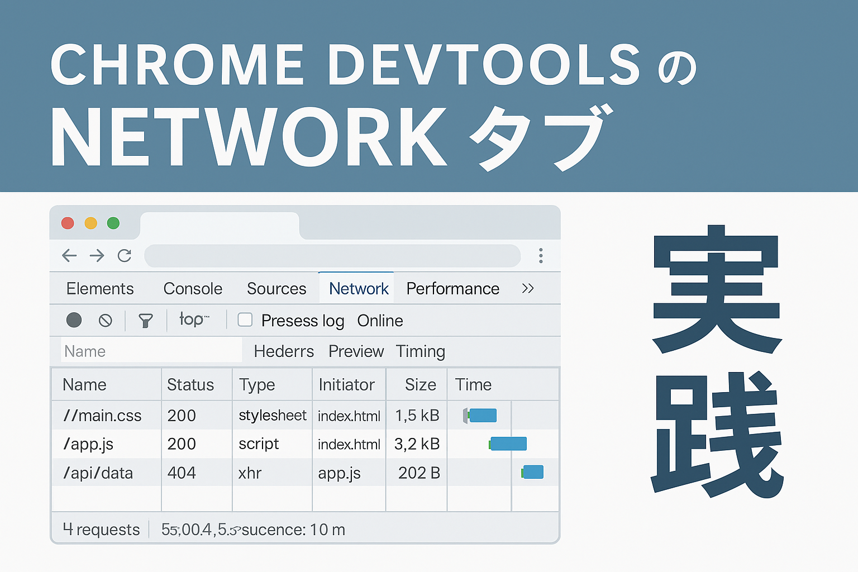
Task: Click the browser address bar
Action: point(332,256)
